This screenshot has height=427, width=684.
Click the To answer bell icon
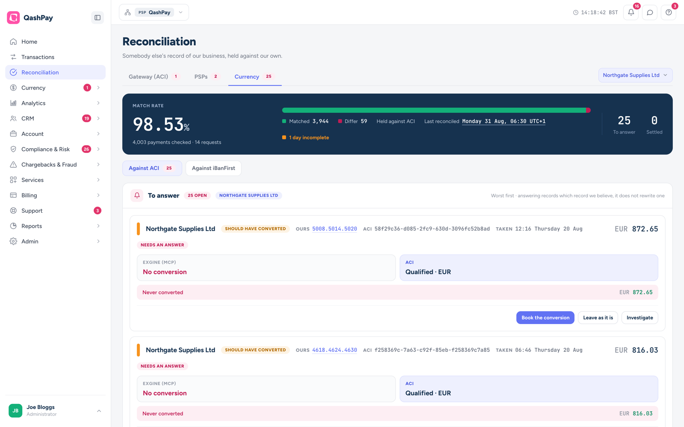(x=137, y=196)
